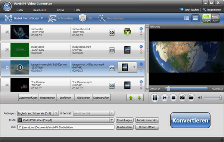Click the preview playback progress slider
This screenshot has height=142, width=224.
click(186, 89)
